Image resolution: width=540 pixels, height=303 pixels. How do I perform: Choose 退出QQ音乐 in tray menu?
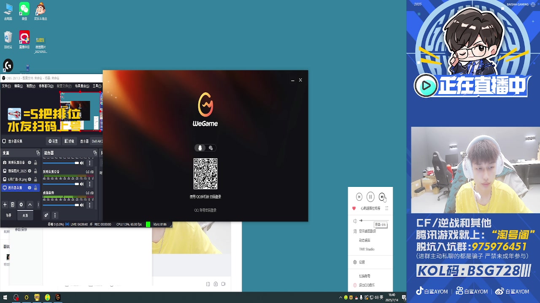coord(367,285)
